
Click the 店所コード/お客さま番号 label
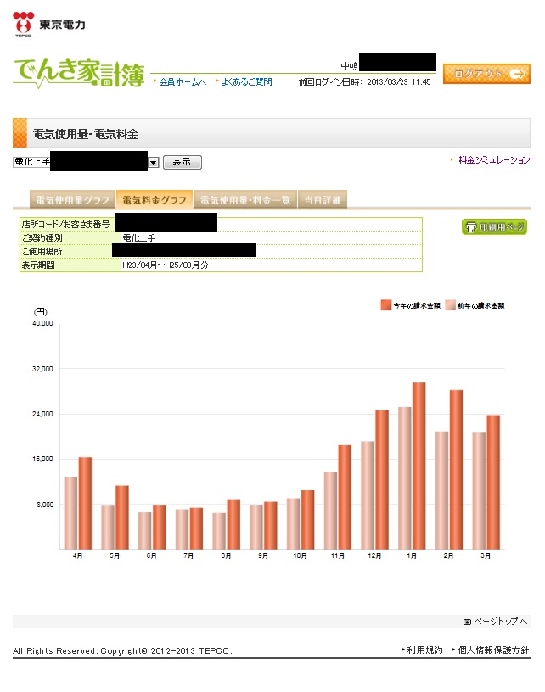point(66,224)
